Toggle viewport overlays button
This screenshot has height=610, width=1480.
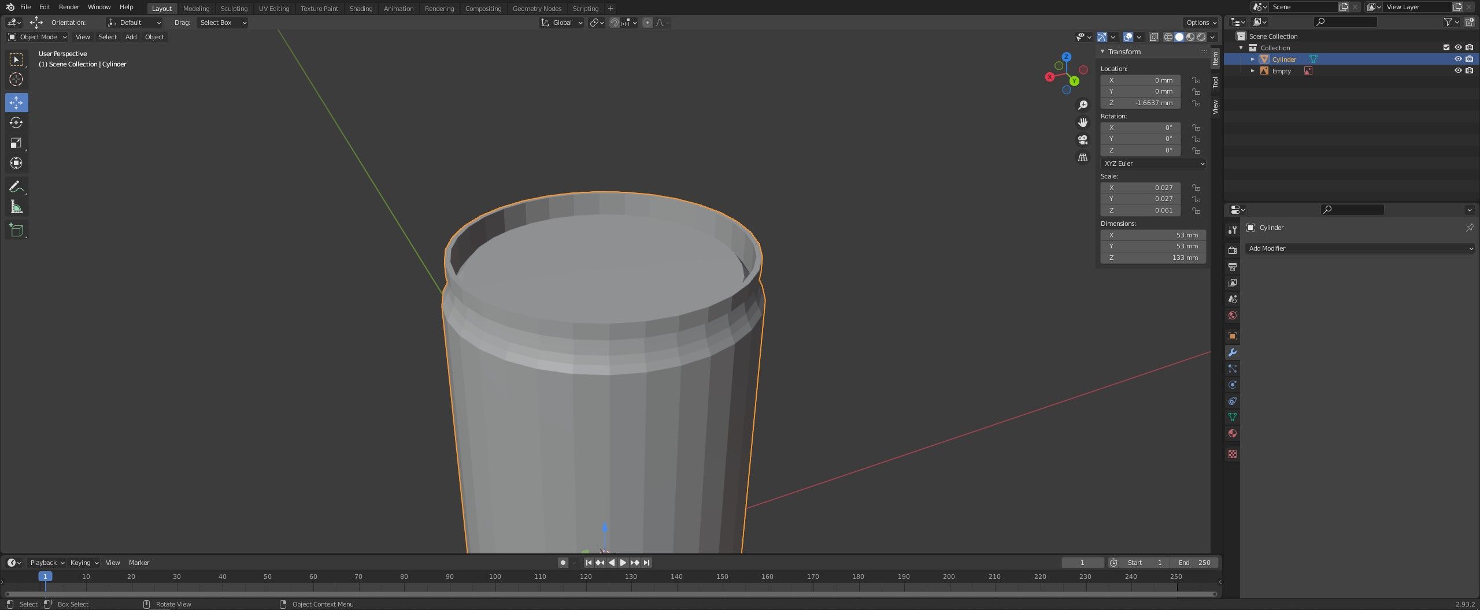1128,37
